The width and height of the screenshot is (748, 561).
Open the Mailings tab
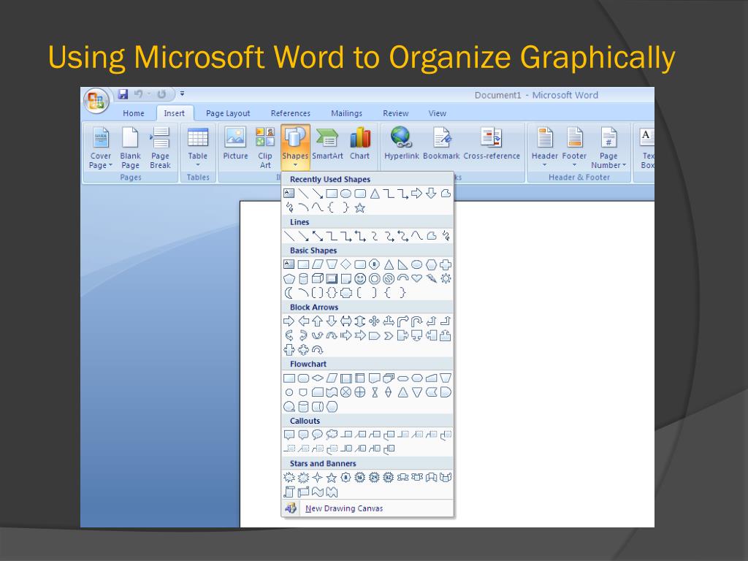tap(346, 113)
